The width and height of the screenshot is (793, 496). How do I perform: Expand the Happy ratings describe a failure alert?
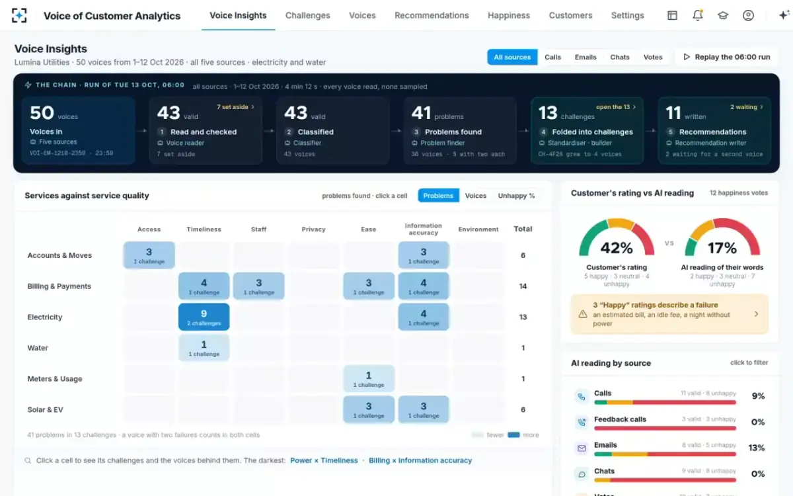coord(669,314)
